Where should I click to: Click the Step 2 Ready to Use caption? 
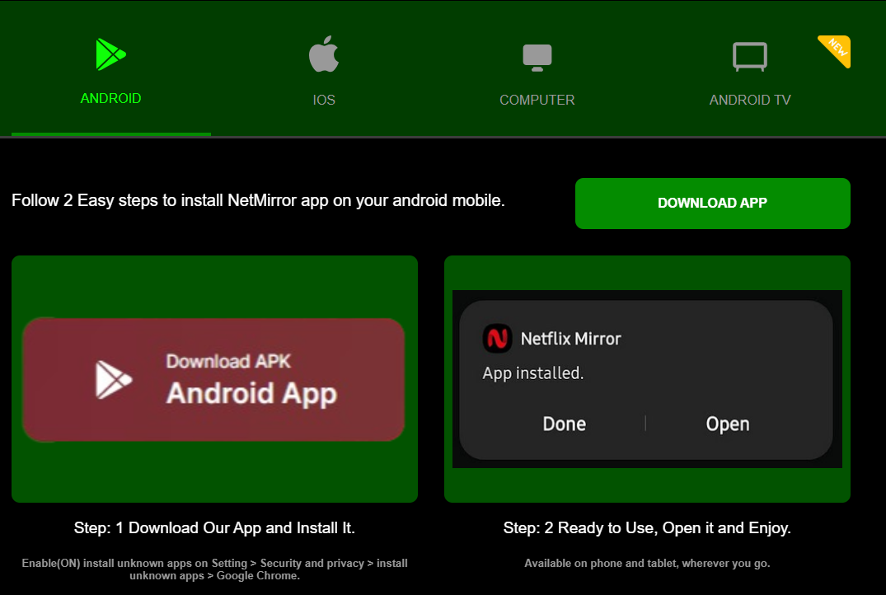[647, 527]
